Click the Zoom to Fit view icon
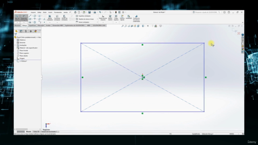 point(123,26)
